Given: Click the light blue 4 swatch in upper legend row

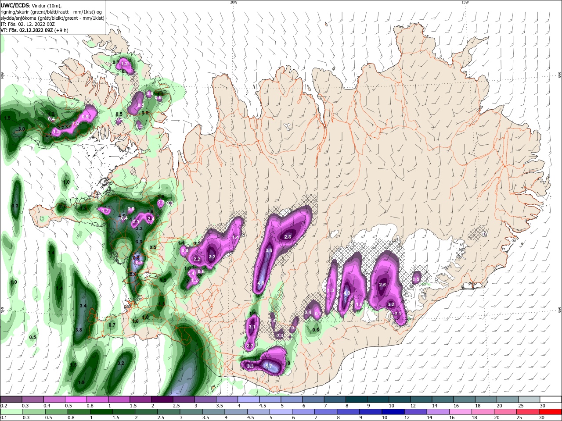Looking at the screenshot, I should point(248,400).
